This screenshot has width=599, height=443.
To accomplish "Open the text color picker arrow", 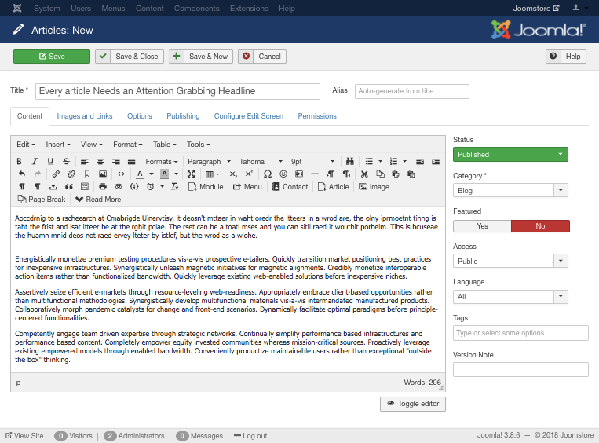I will tap(152, 174).
